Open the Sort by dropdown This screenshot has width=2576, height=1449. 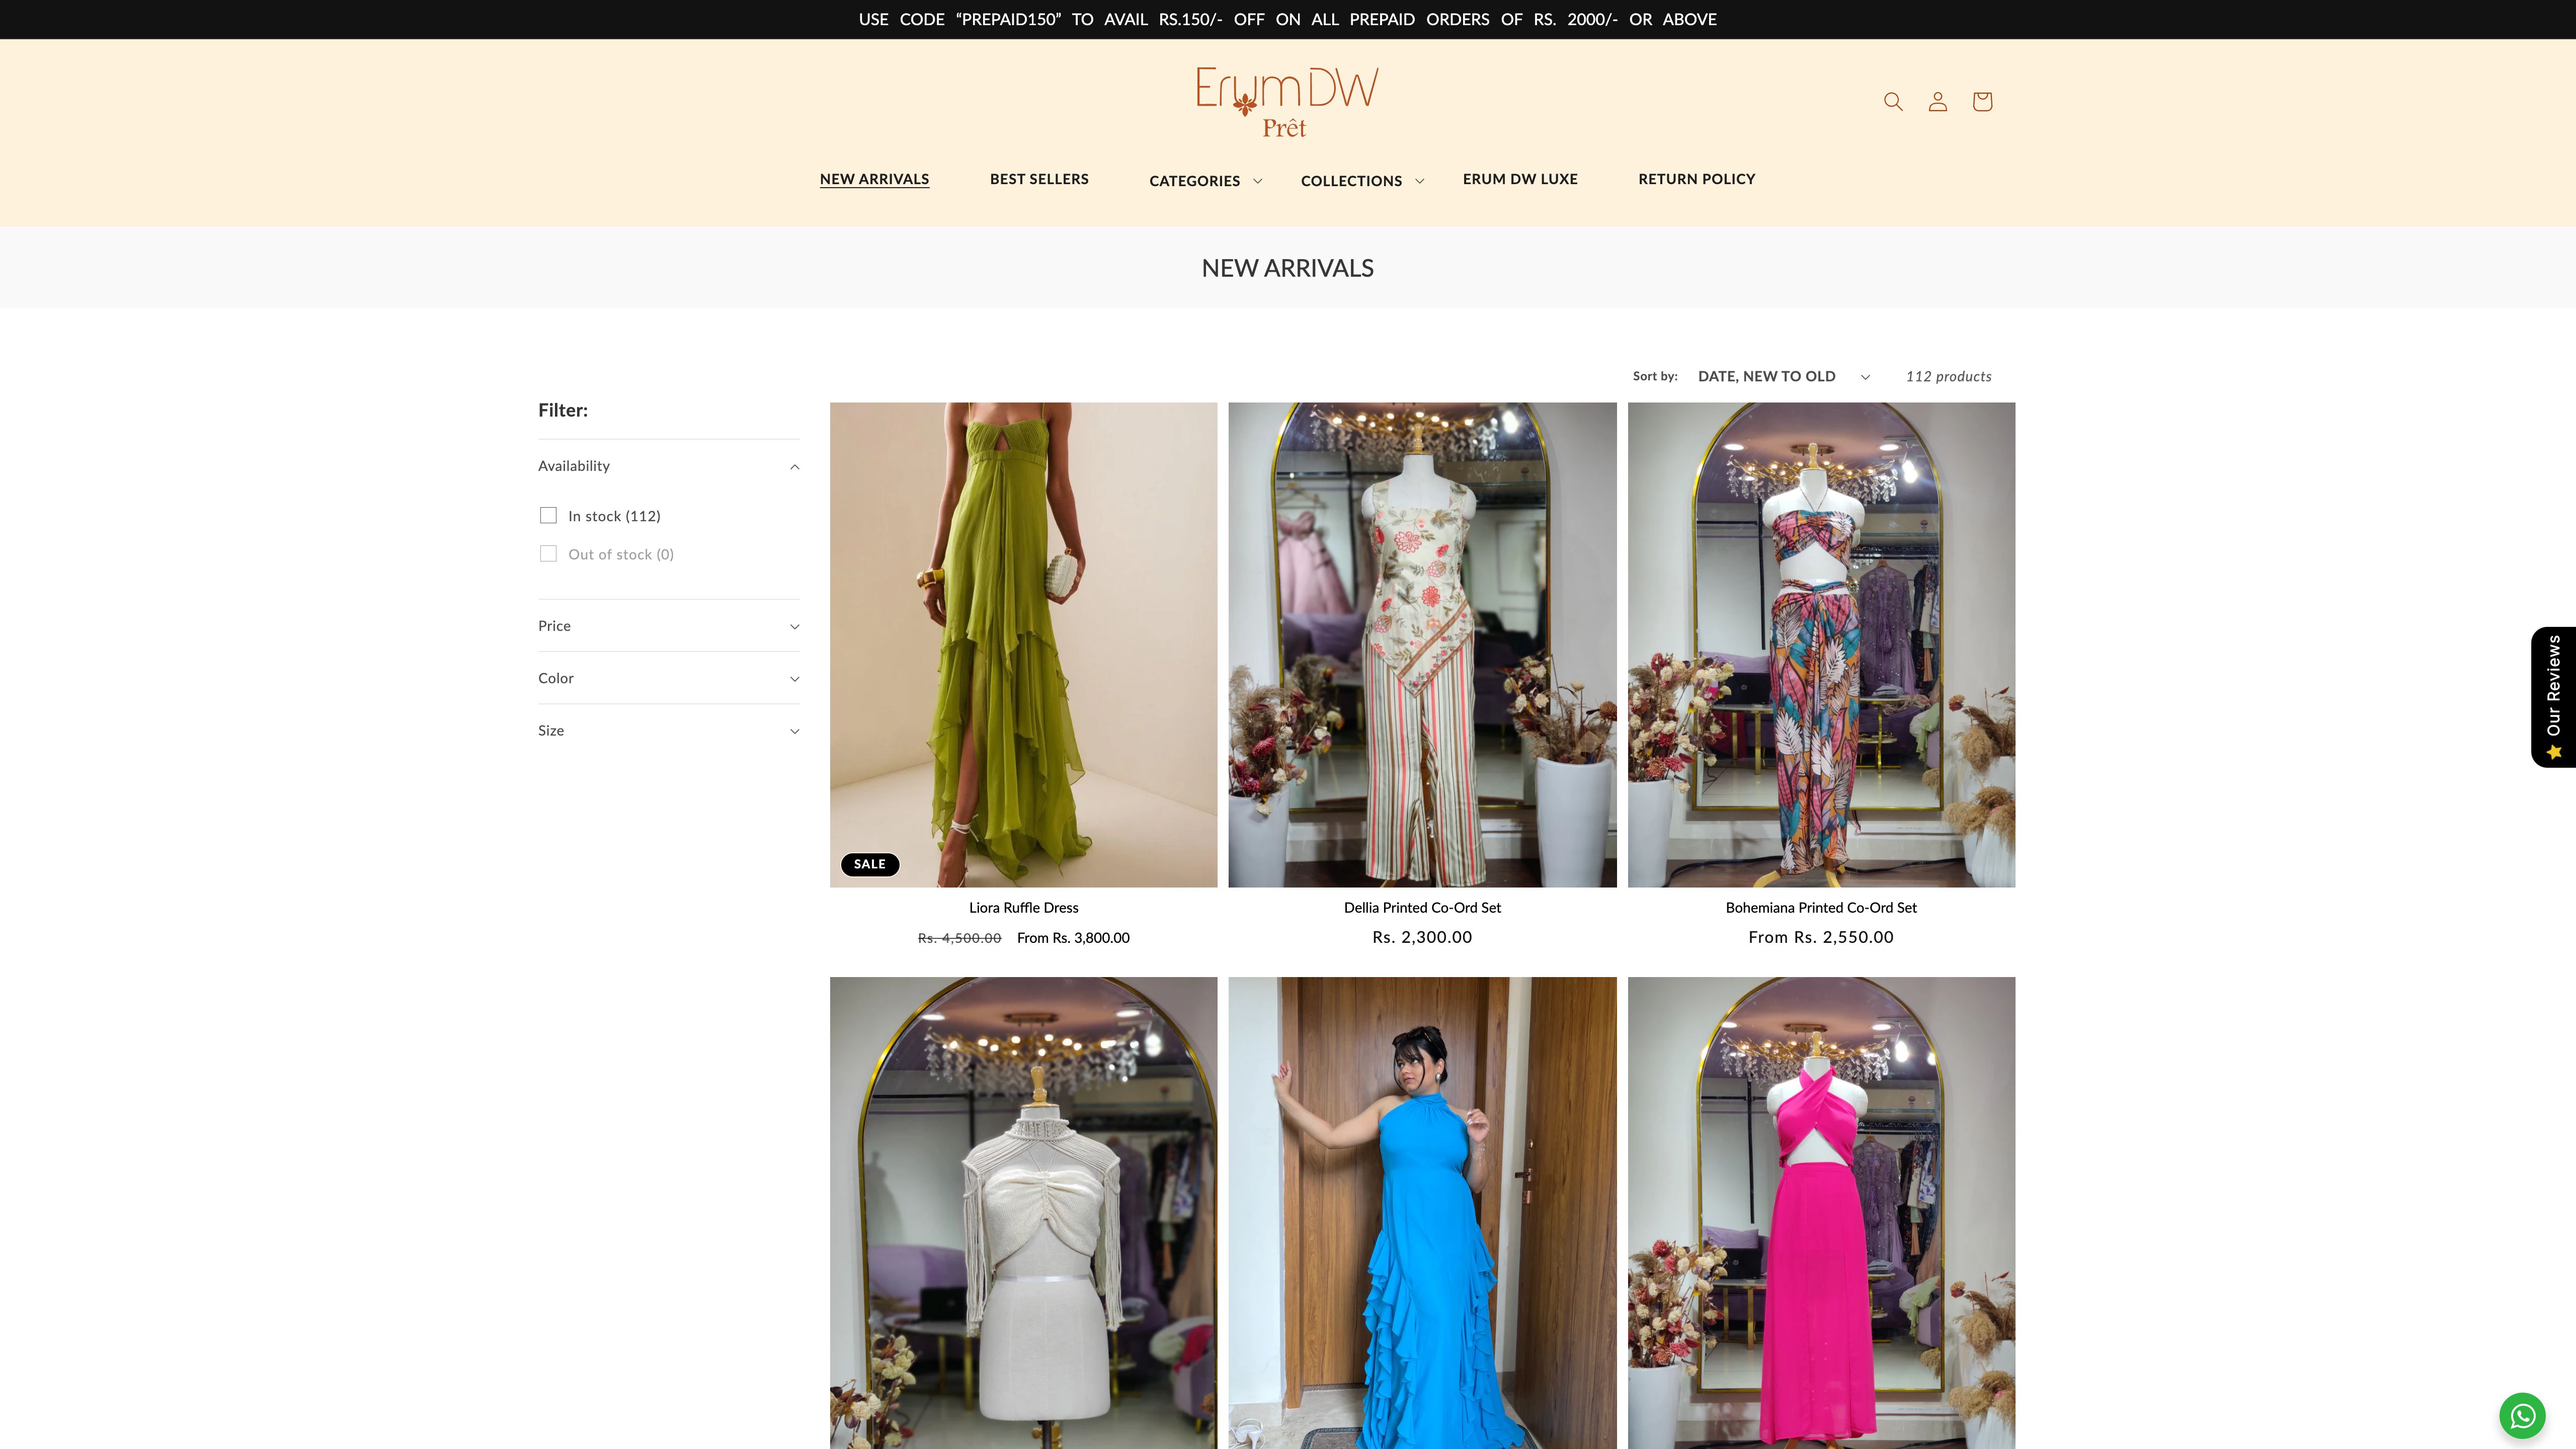point(1783,376)
